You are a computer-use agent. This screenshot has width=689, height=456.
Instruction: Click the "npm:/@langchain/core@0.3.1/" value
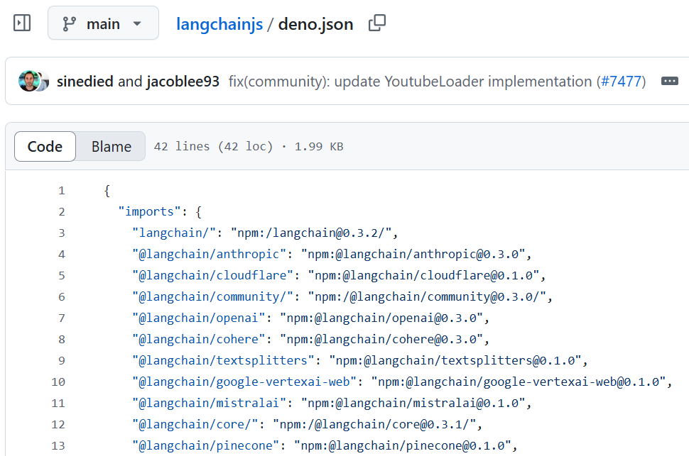point(374,424)
